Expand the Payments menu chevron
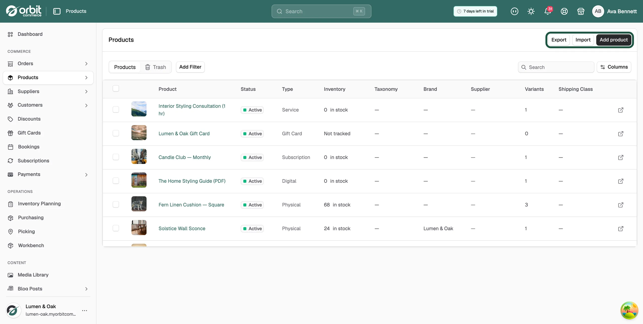 click(86, 175)
